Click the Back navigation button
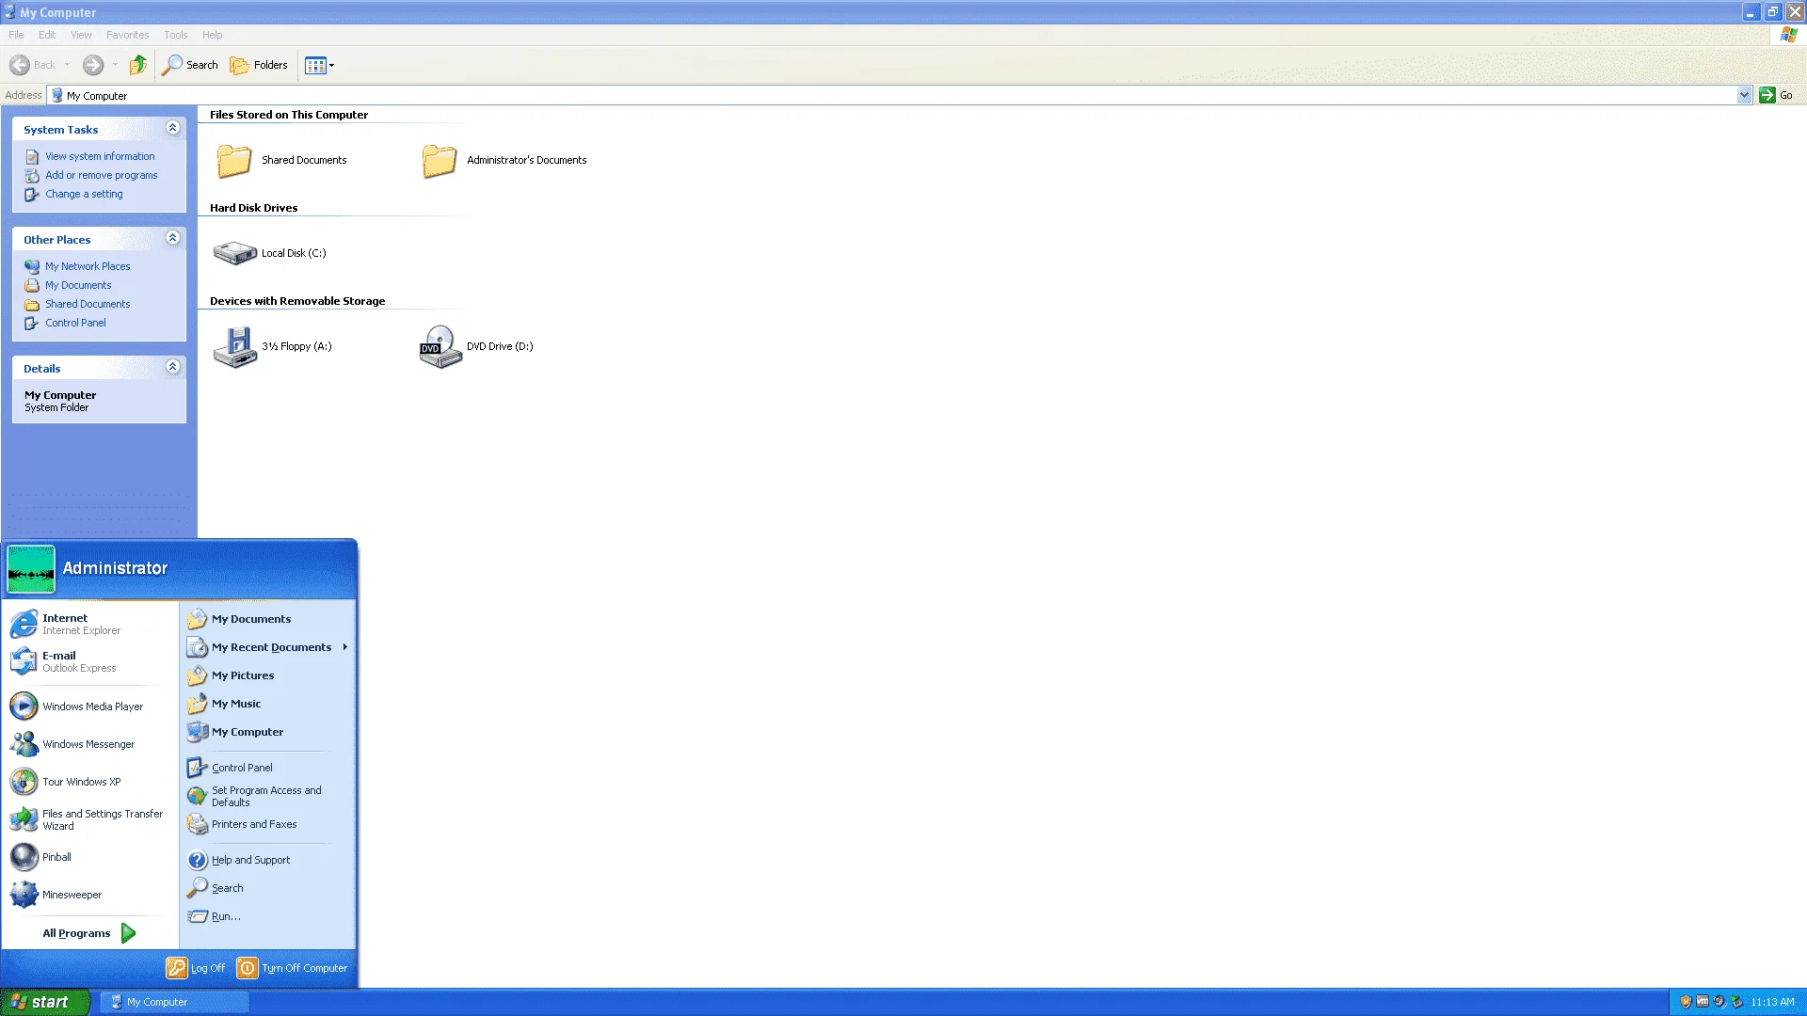Screen dimensions: 1807x1016 [33, 65]
